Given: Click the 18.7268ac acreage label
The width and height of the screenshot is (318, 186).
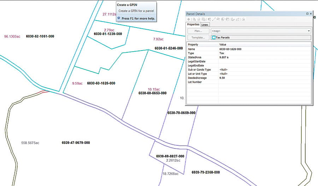Looking at the screenshot, I should click(171, 174).
